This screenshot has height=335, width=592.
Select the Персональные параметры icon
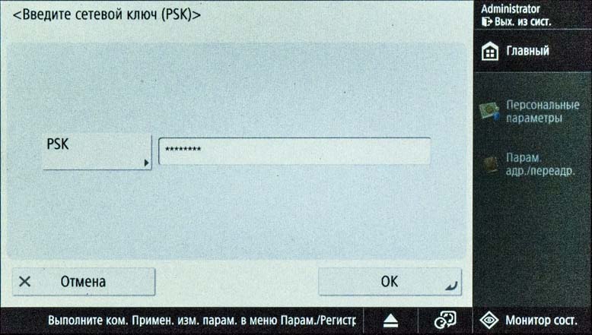tap(490, 112)
